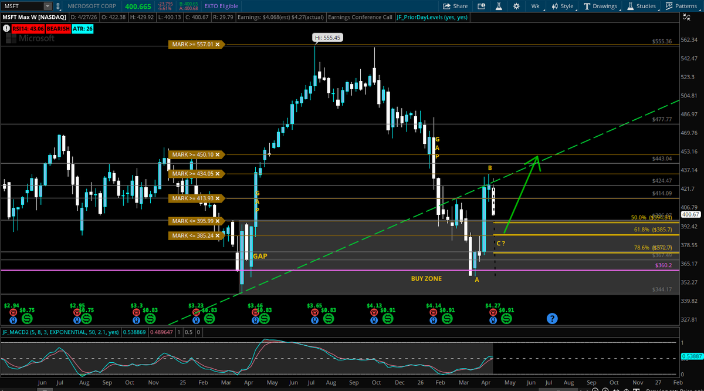Click the earnings phone icon under $4.13
This screenshot has width=704, height=391.
coord(373,313)
